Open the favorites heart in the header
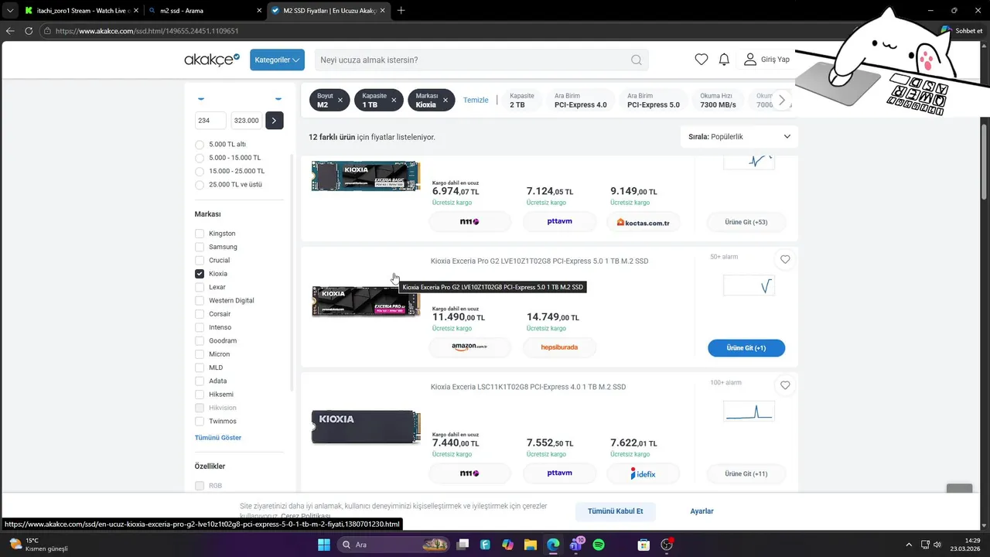Screen dimensions: 990x557 701,60
